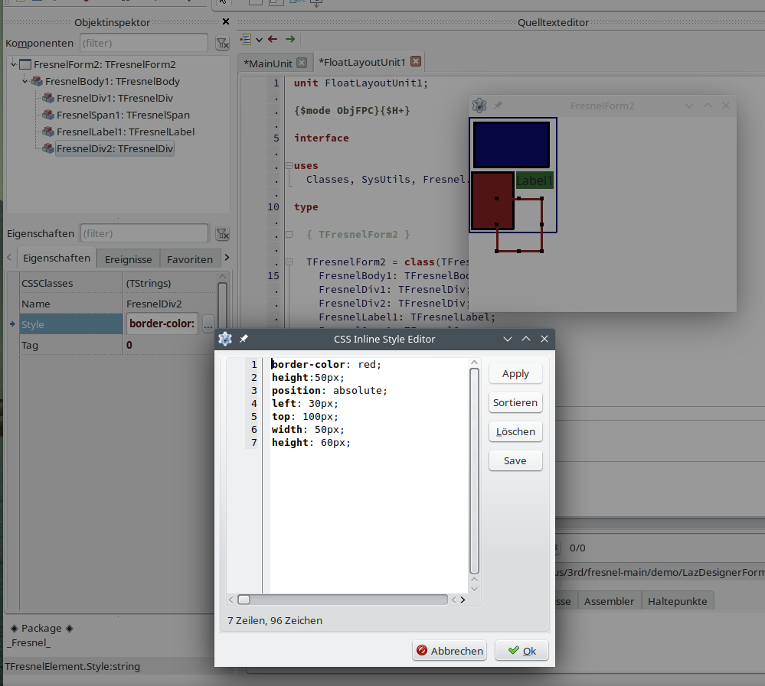Click the green Label1 in FresnelForm2 designer
The height and width of the screenshot is (686, 765).
[x=535, y=180]
